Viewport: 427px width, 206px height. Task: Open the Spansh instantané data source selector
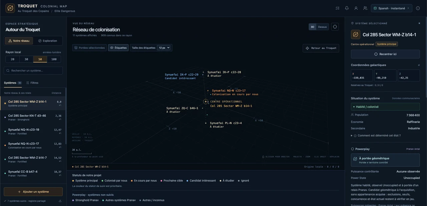[391, 8]
